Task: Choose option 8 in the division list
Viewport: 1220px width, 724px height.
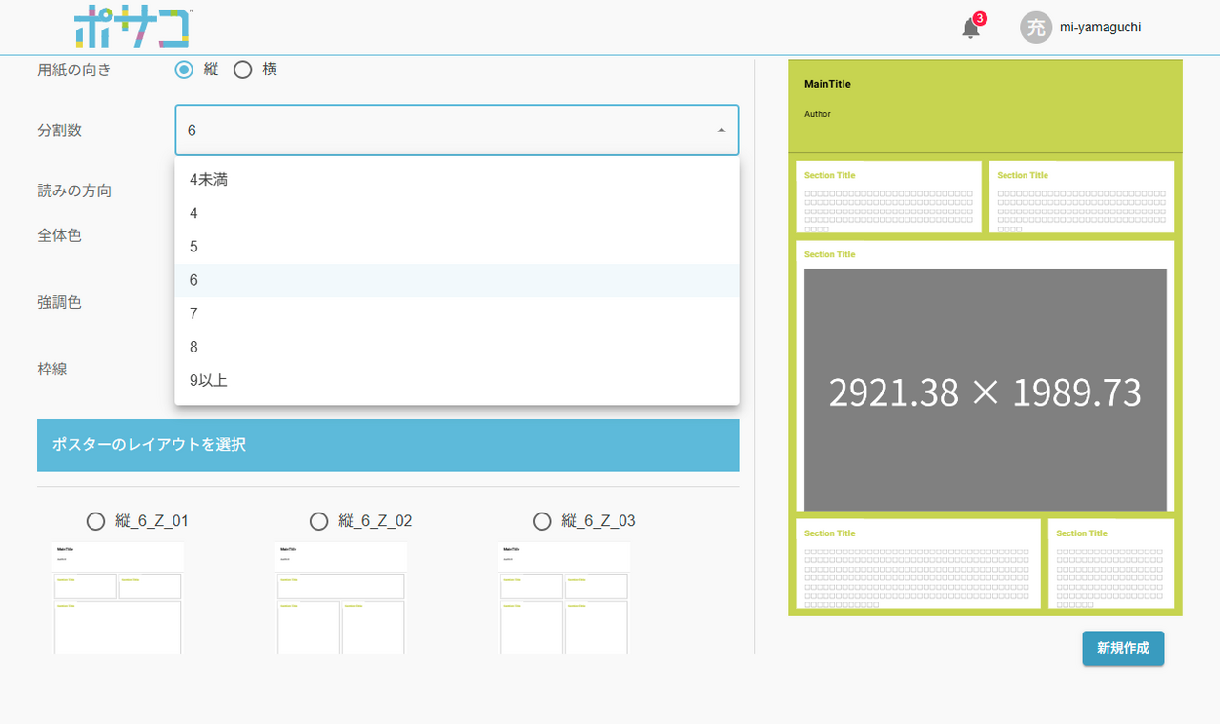Action: [x=193, y=347]
